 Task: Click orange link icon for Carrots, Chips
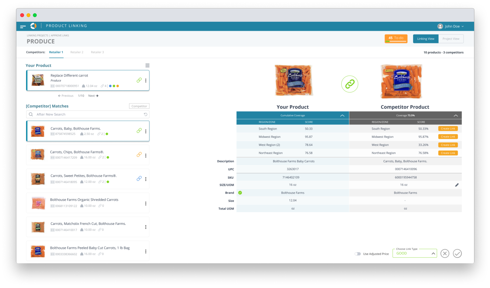point(139,154)
